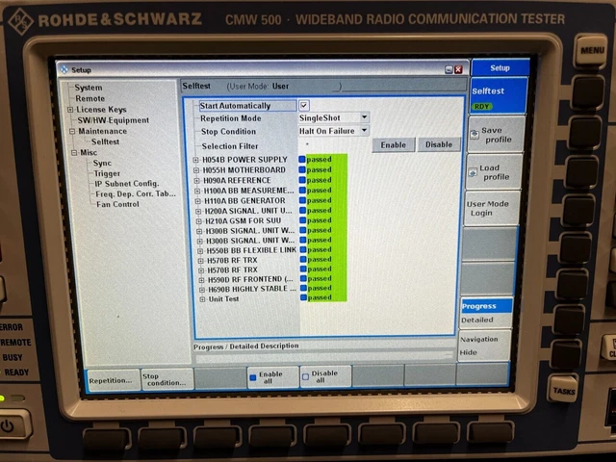Expand the H054B POWER SUPPLY node
The width and height of the screenshot is (616, 462).
[x=195, y=160]
